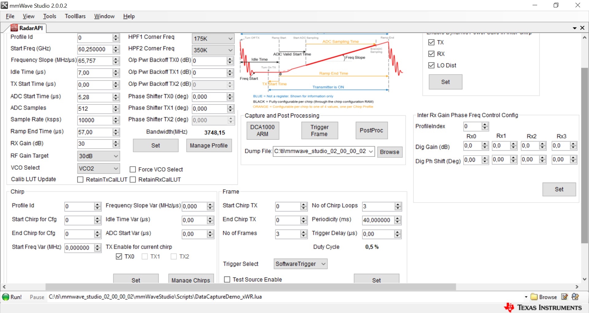
Task: Click the ADC Samples input field
Action: pyautogui.click(x=95, y=109)
